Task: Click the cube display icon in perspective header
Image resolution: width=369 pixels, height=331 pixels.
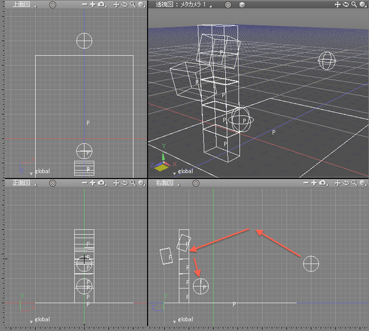Action: pyautogui.click(x=242, y=4)
